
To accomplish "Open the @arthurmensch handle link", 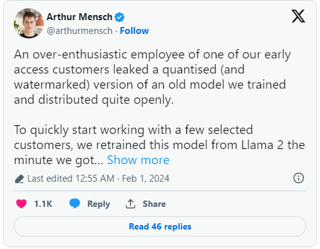I will click(x=80, y=31).
